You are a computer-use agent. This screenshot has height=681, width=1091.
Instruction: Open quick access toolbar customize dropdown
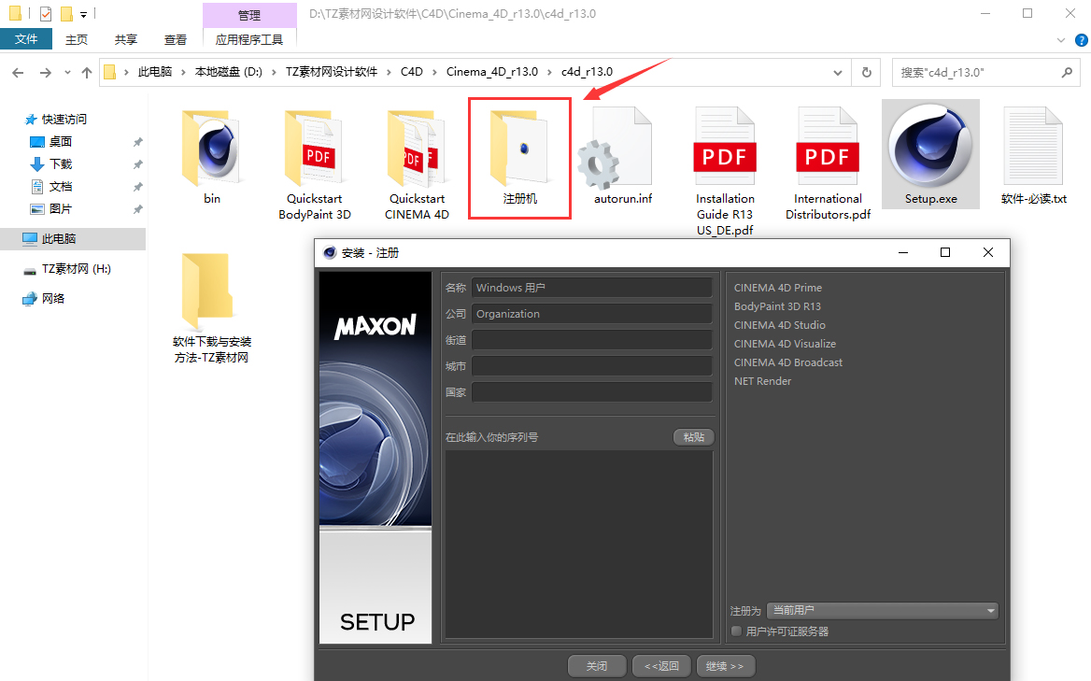tap(83, 14)
